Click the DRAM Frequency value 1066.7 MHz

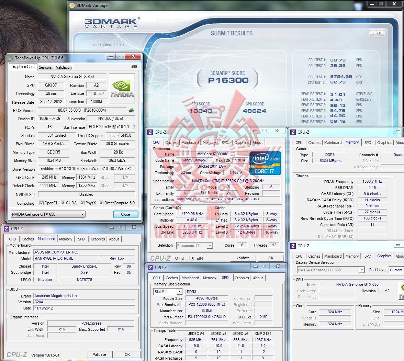(x=372, y=181)
